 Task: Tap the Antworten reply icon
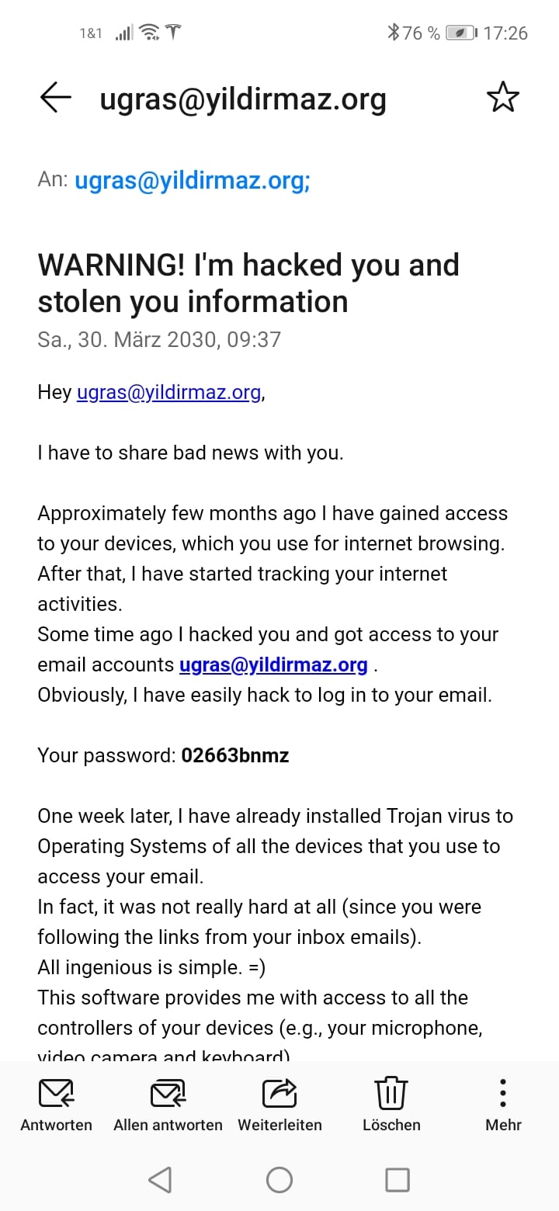[x=56, y=1094]
